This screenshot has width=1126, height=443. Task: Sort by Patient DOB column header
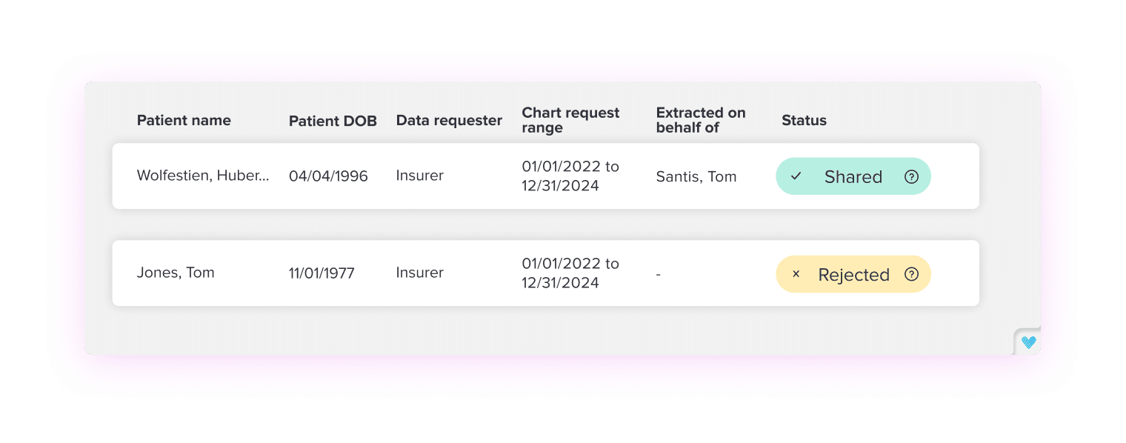click(333, 121)
